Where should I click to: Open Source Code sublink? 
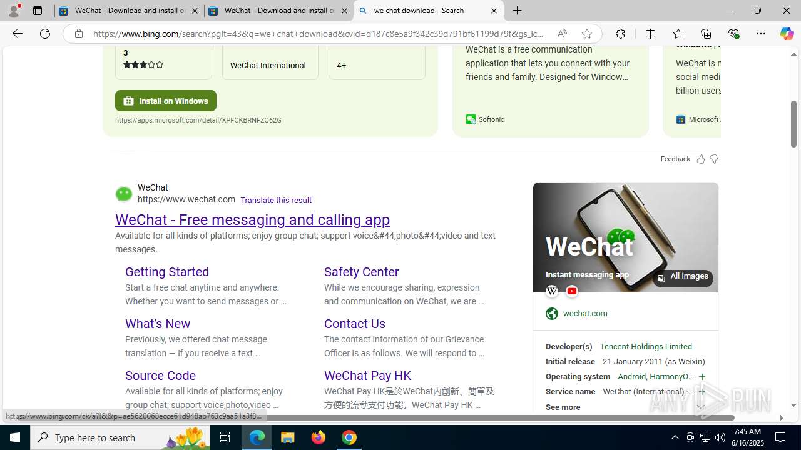pos(160,376)
